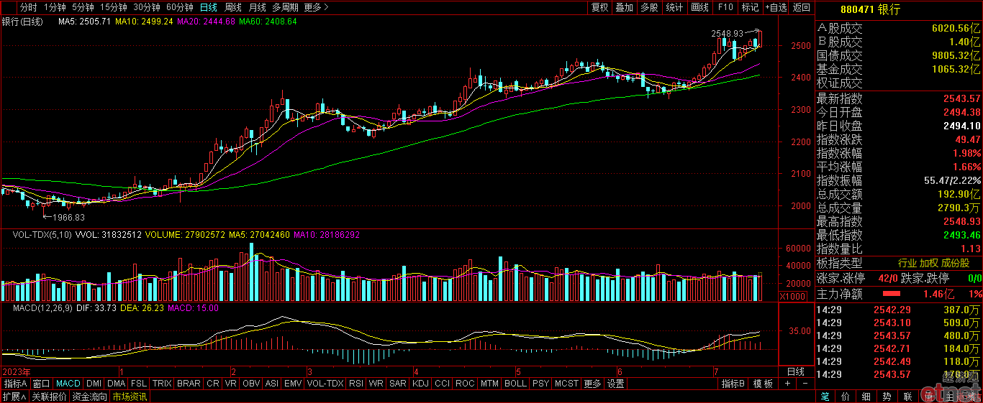Open the 关联报价 tab
This screenshot has width=983, height=403.
click(x=49, y=397)
